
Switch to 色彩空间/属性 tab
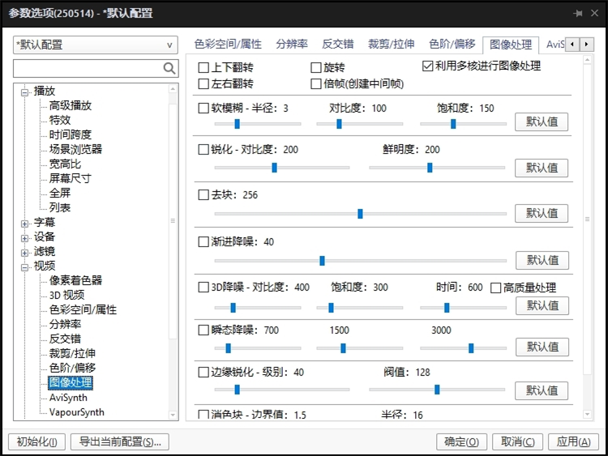(x=228, y=45)
